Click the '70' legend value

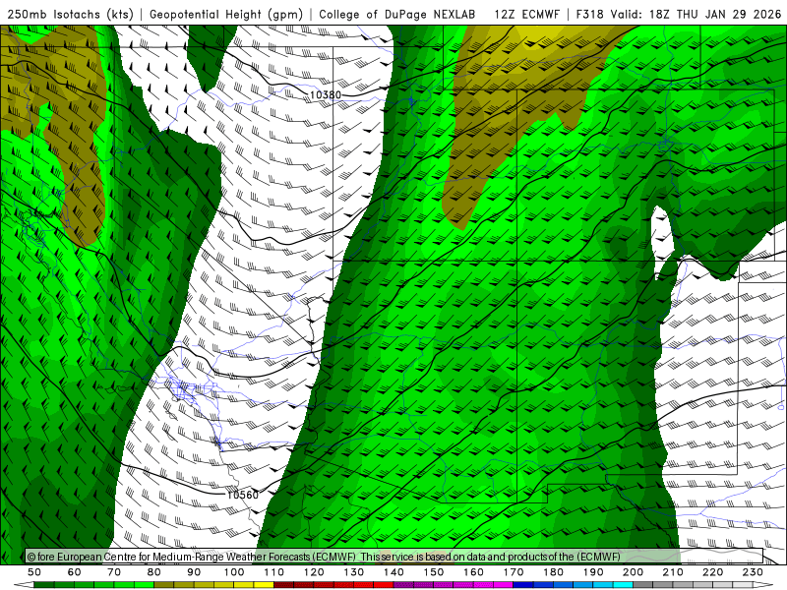[114, 572]
